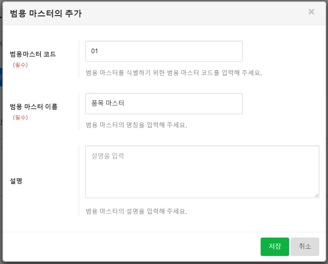Click the (필수) marker under 범용마스터 코드
Viewport: 328px width, 264px height.
pyautogui.click(x=20, y=65)
